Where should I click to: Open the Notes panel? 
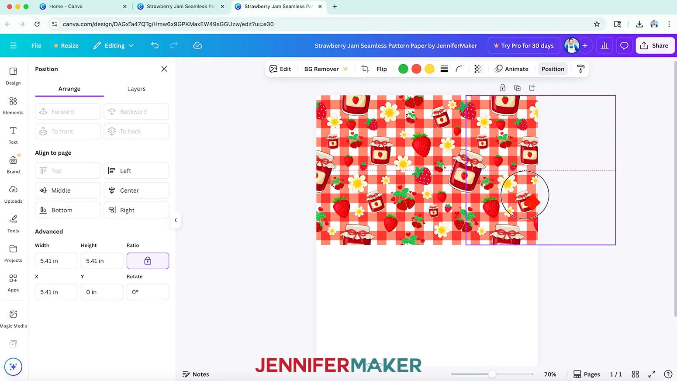point(196,374)
